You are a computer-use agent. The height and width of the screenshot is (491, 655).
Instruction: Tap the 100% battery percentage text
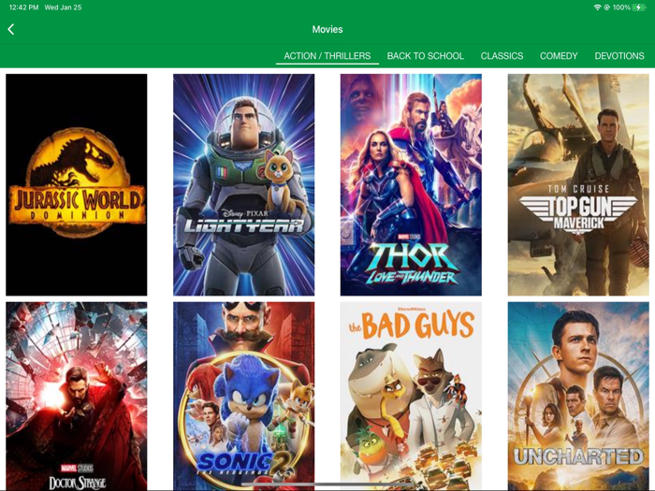pos(621,7)
